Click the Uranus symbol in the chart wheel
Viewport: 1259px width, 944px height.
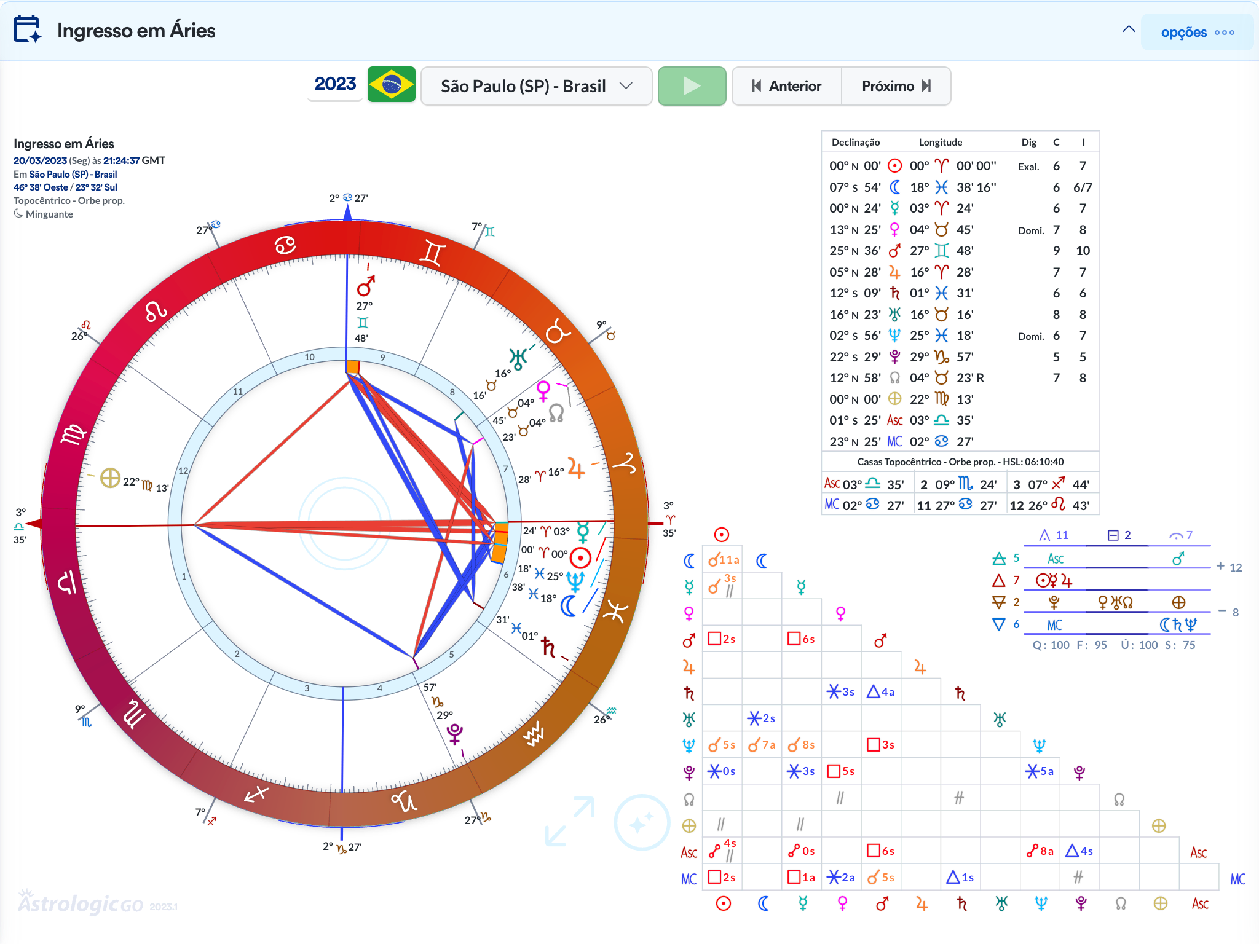coord(518,359)
